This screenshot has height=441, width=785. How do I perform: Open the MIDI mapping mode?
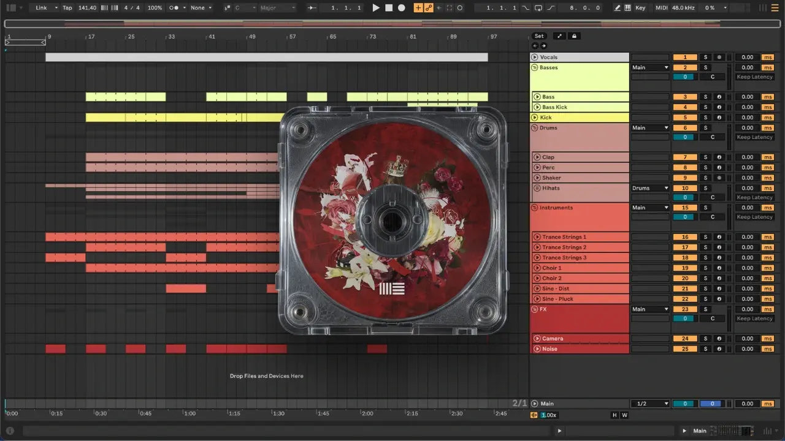pos(661,8)
